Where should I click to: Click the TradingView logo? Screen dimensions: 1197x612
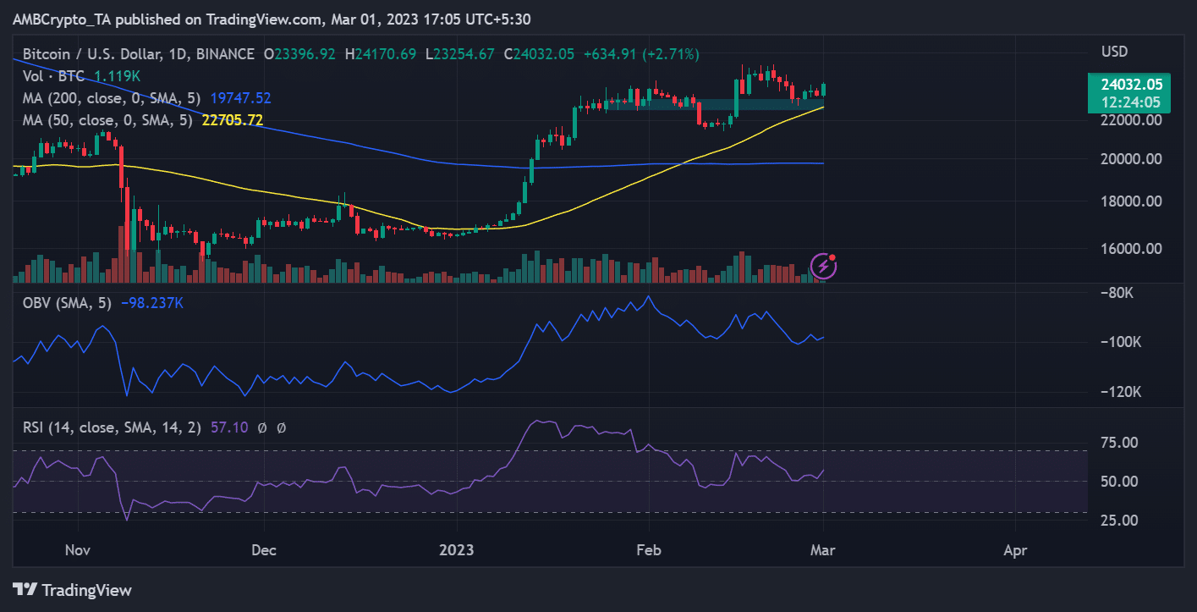point(72,590)
